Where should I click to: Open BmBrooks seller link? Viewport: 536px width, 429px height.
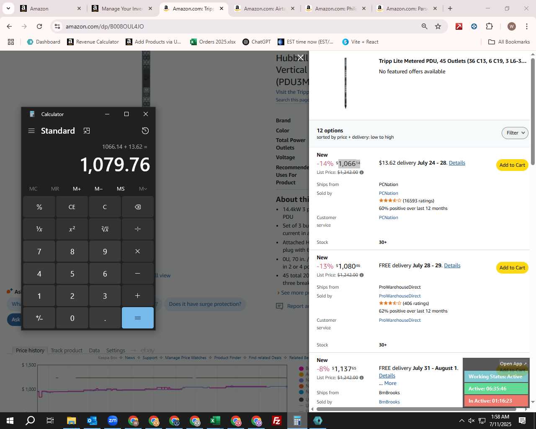click(x=389, y=402)
